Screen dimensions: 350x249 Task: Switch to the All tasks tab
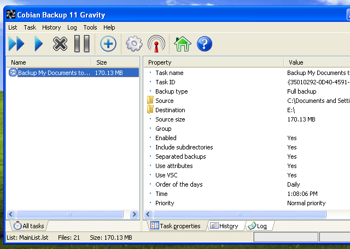pos(29,226)
